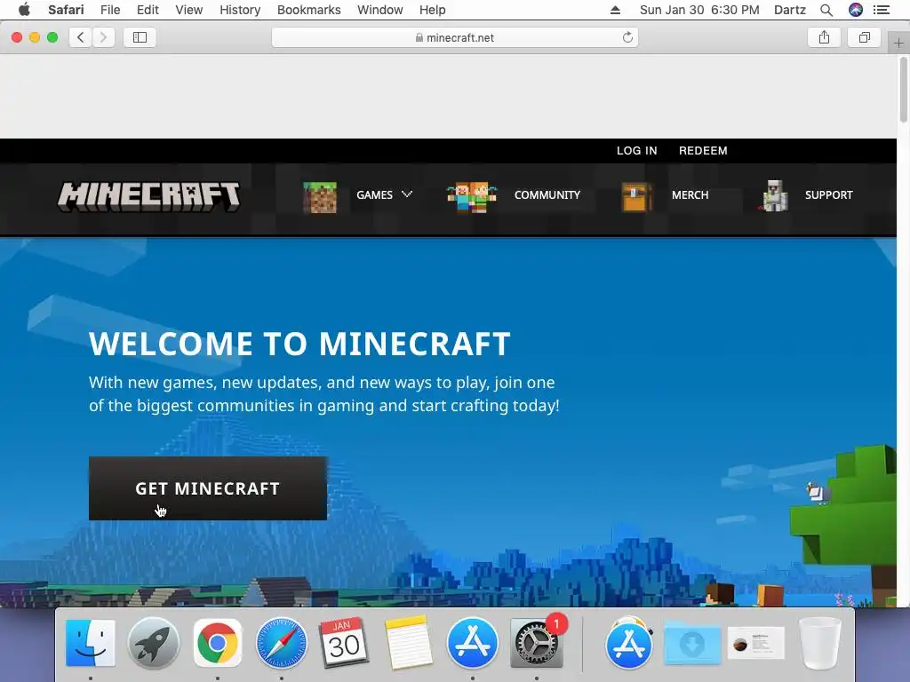The height and width of the screenshot is (682, 910).
Task: Open Notification Center list icon
Action: tap(881, 10)
